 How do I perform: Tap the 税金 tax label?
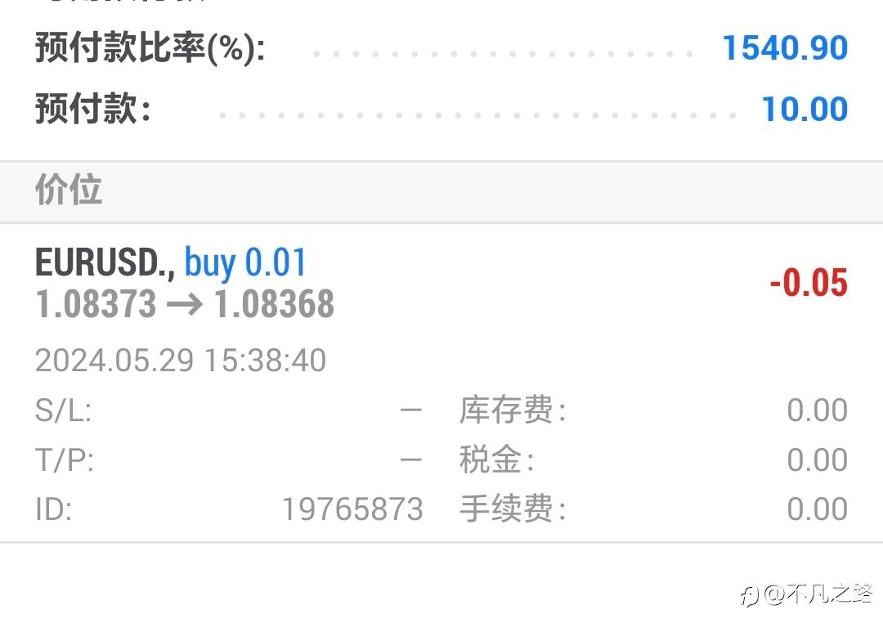[497, 459]
